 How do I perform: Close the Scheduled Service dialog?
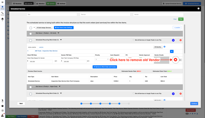[199, 9]
